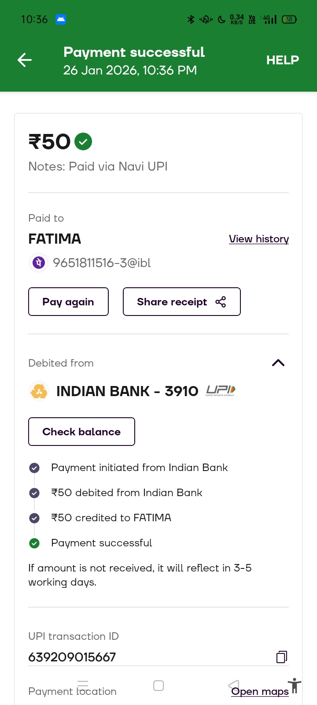Open the View history link
This screenshot has height=705, width=317.
(x=259, y=239)
